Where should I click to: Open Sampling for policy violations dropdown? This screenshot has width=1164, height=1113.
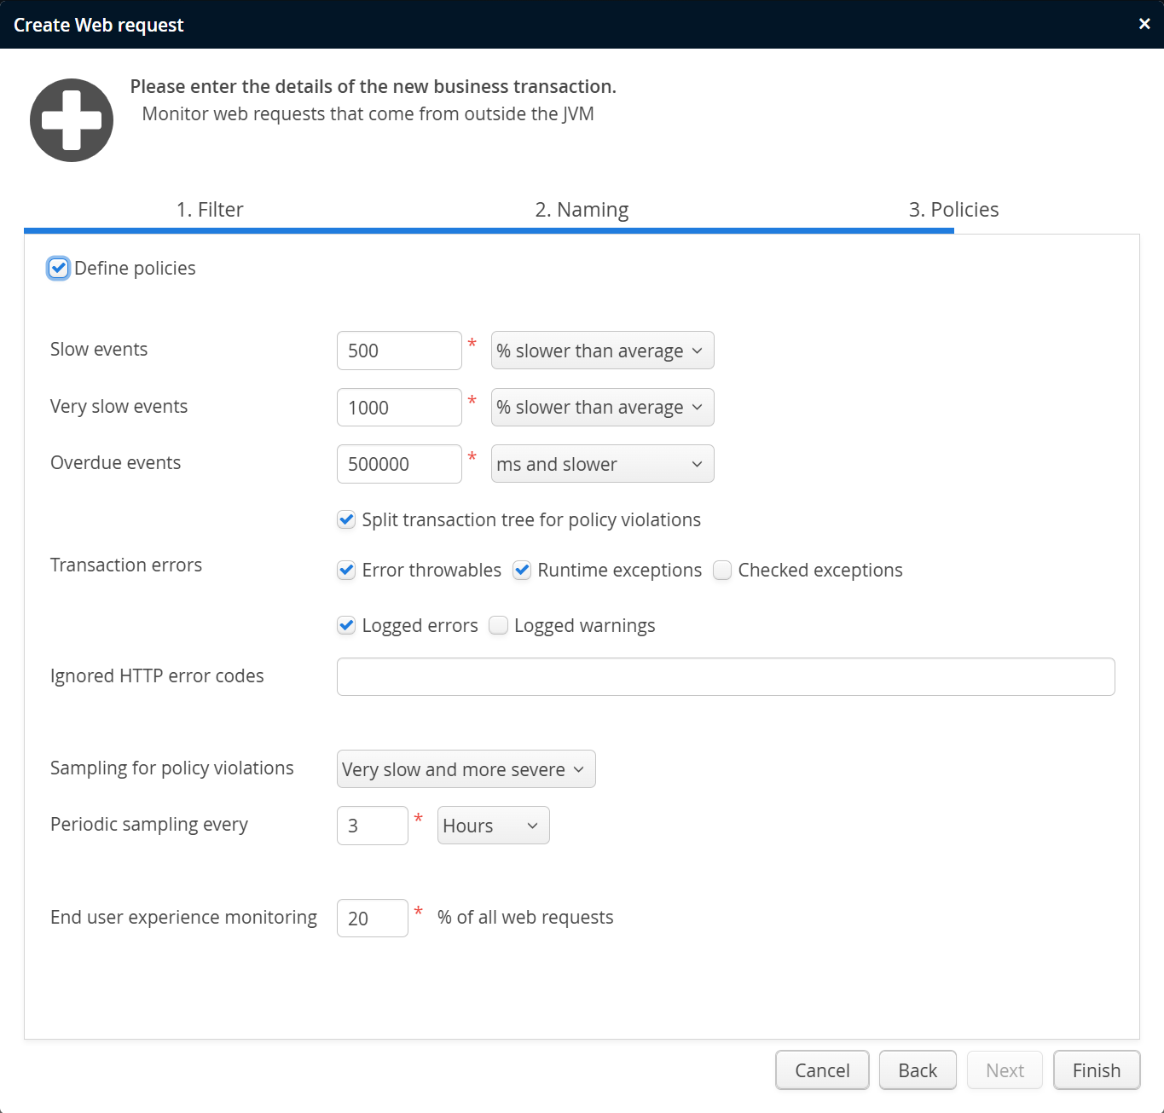(466, 769)
